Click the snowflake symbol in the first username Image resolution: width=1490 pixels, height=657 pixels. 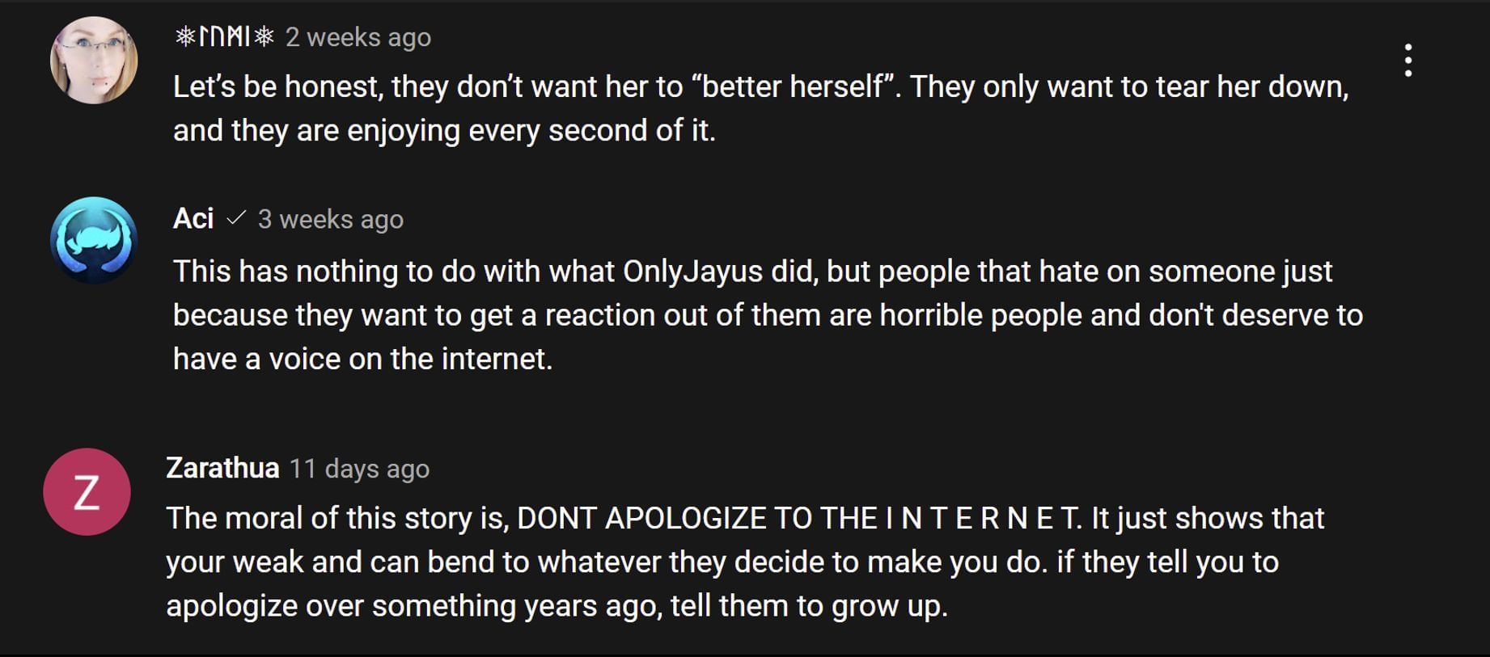(184, 36)
